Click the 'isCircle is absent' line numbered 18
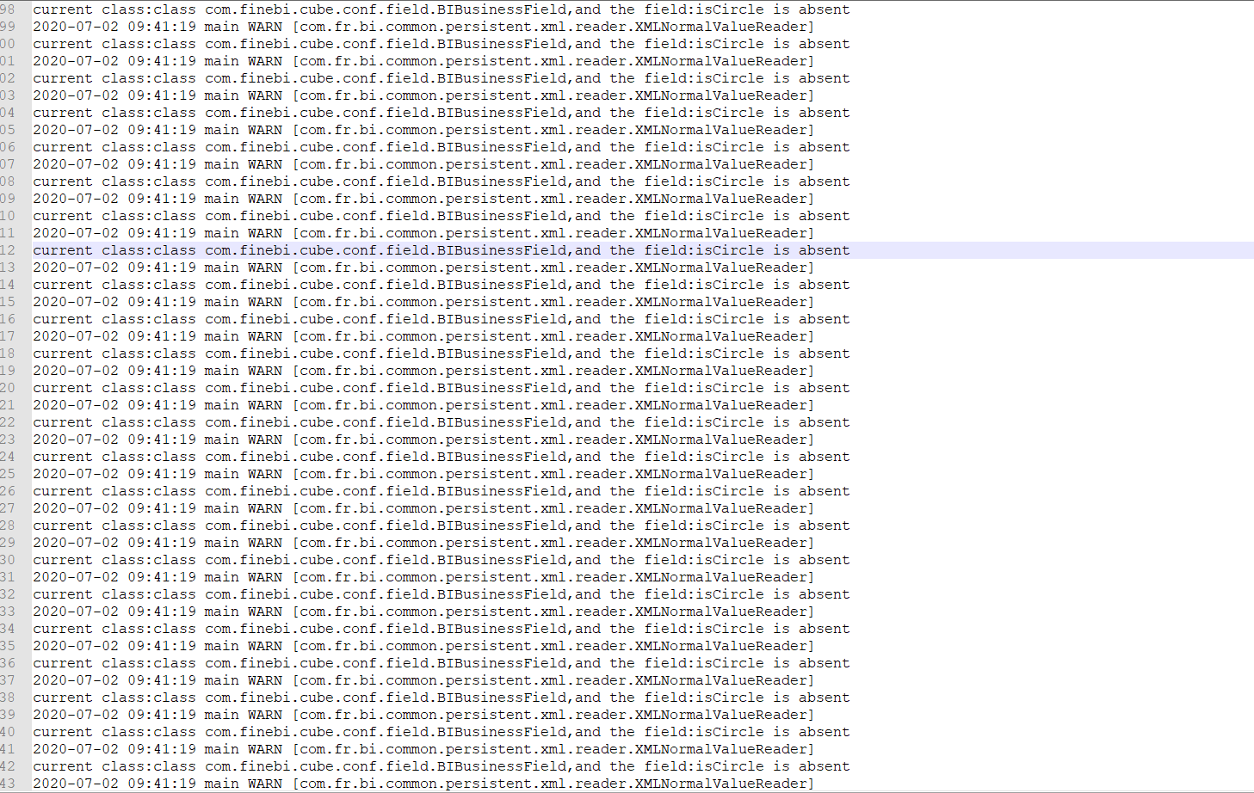 [x=442, y=353]
